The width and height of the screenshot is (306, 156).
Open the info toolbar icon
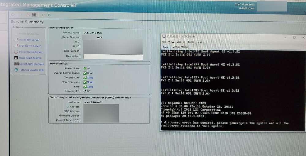(49, 15)
